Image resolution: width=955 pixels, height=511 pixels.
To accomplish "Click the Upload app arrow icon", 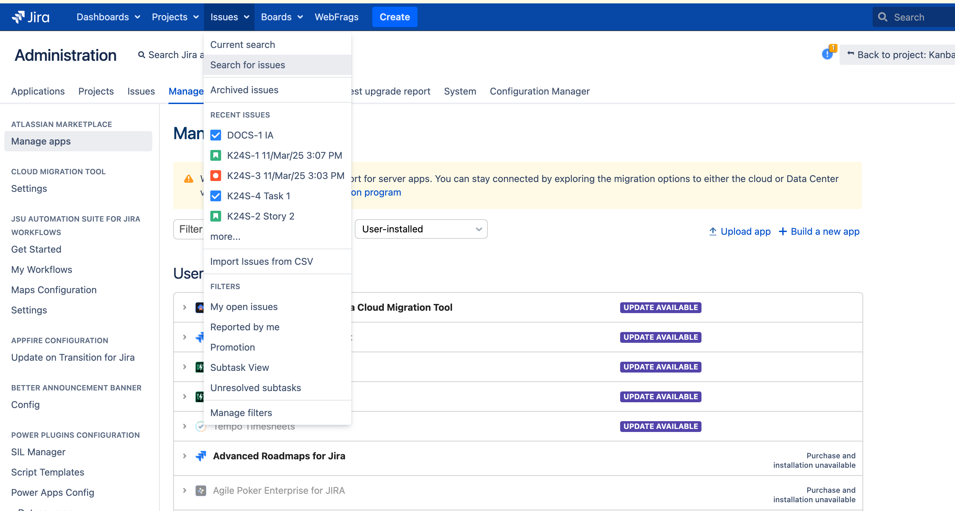I will click(x=713, y=231).
